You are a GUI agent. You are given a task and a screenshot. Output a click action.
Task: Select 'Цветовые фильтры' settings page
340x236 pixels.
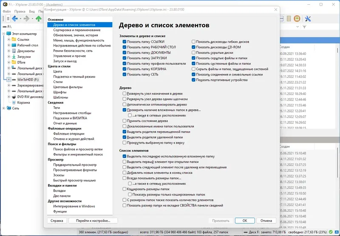(x=68, y=87)
